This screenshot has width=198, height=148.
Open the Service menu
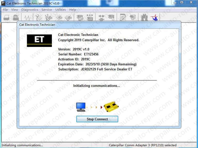click(x=47, y=10)
